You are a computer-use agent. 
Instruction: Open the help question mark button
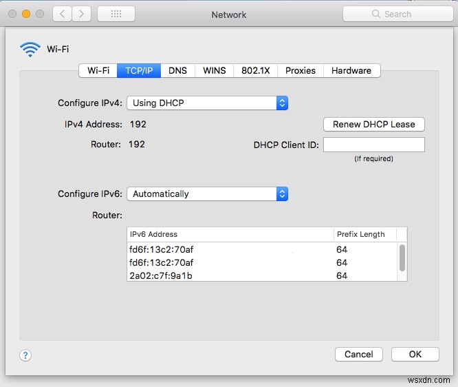pos(25,355)
